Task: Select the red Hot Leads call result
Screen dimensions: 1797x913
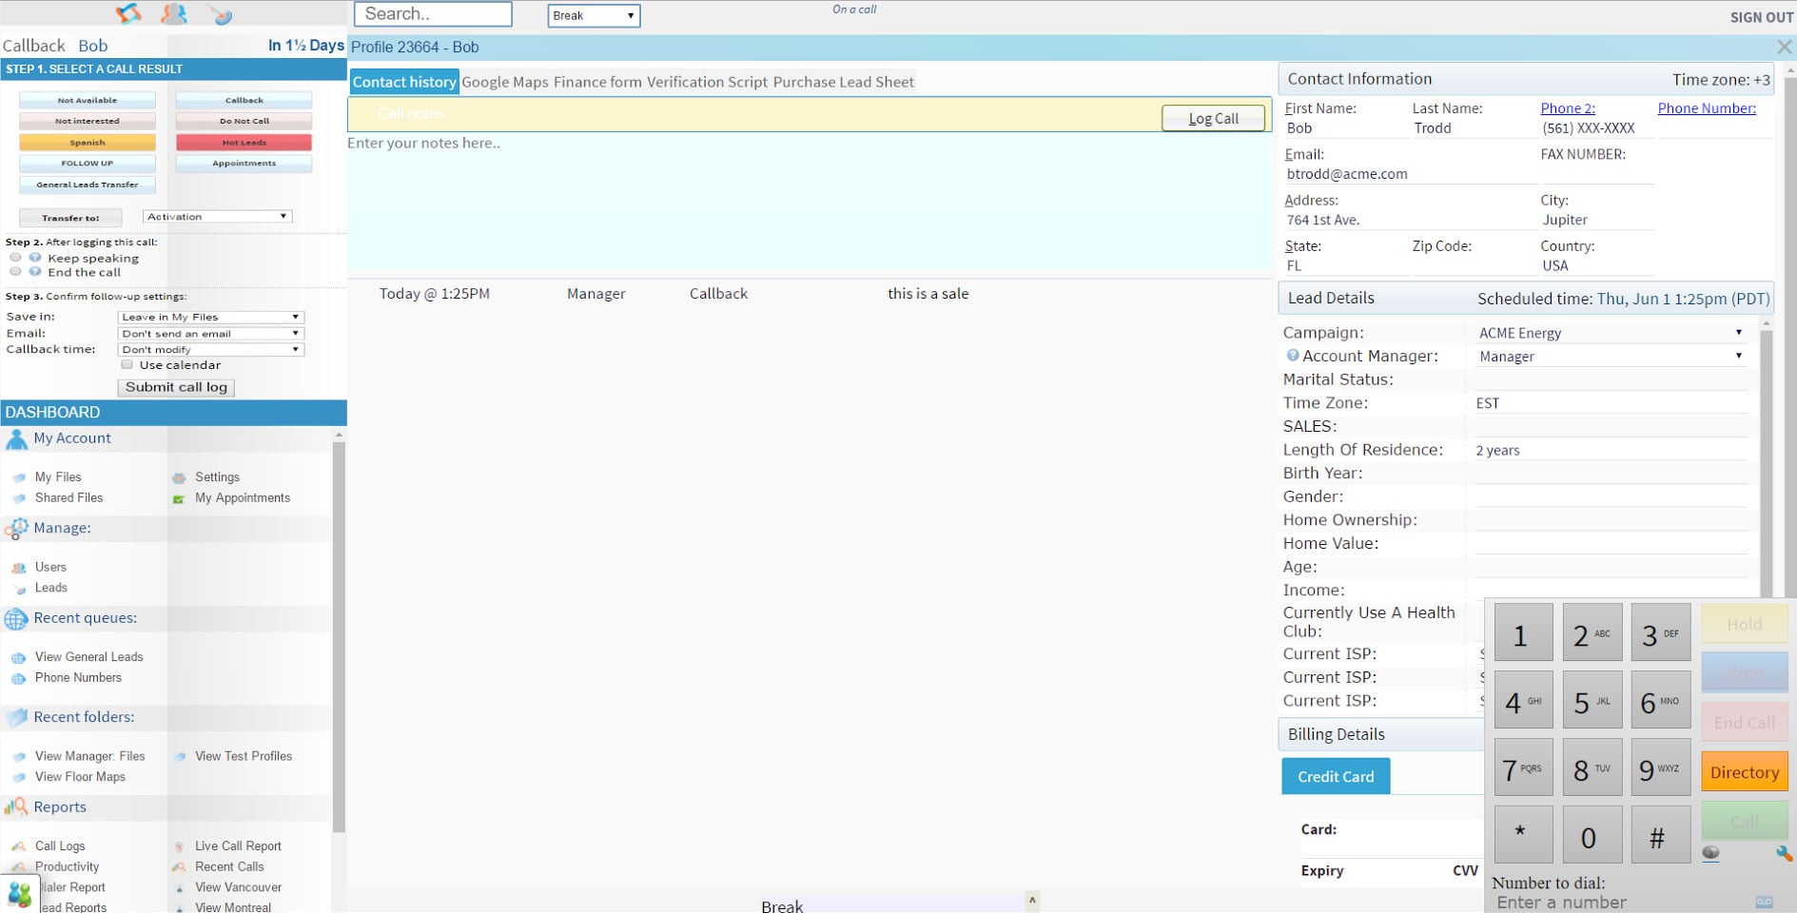Action: tap(244, 143)
